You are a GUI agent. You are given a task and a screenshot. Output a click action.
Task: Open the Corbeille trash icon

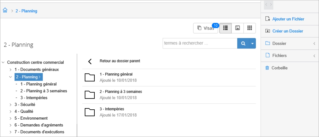point(267,68)
